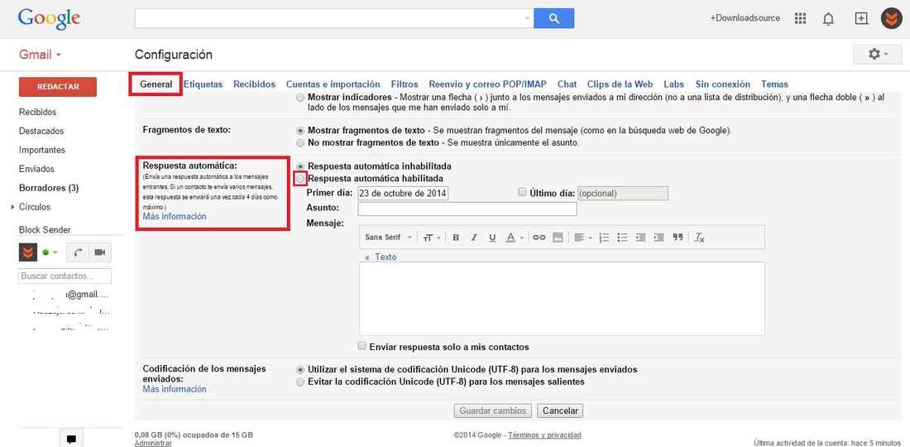The height and width of the screenshot is (447, 910).
Task: Switch to the Temas tab
Action: tap(774, 84)
